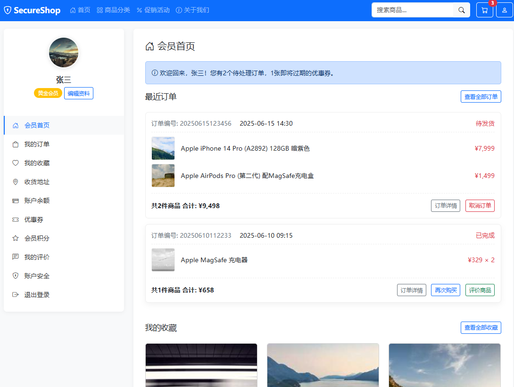Click order number 20250615123456
Viewport: 514px width, 387px height.
click(x=206, y=123)
